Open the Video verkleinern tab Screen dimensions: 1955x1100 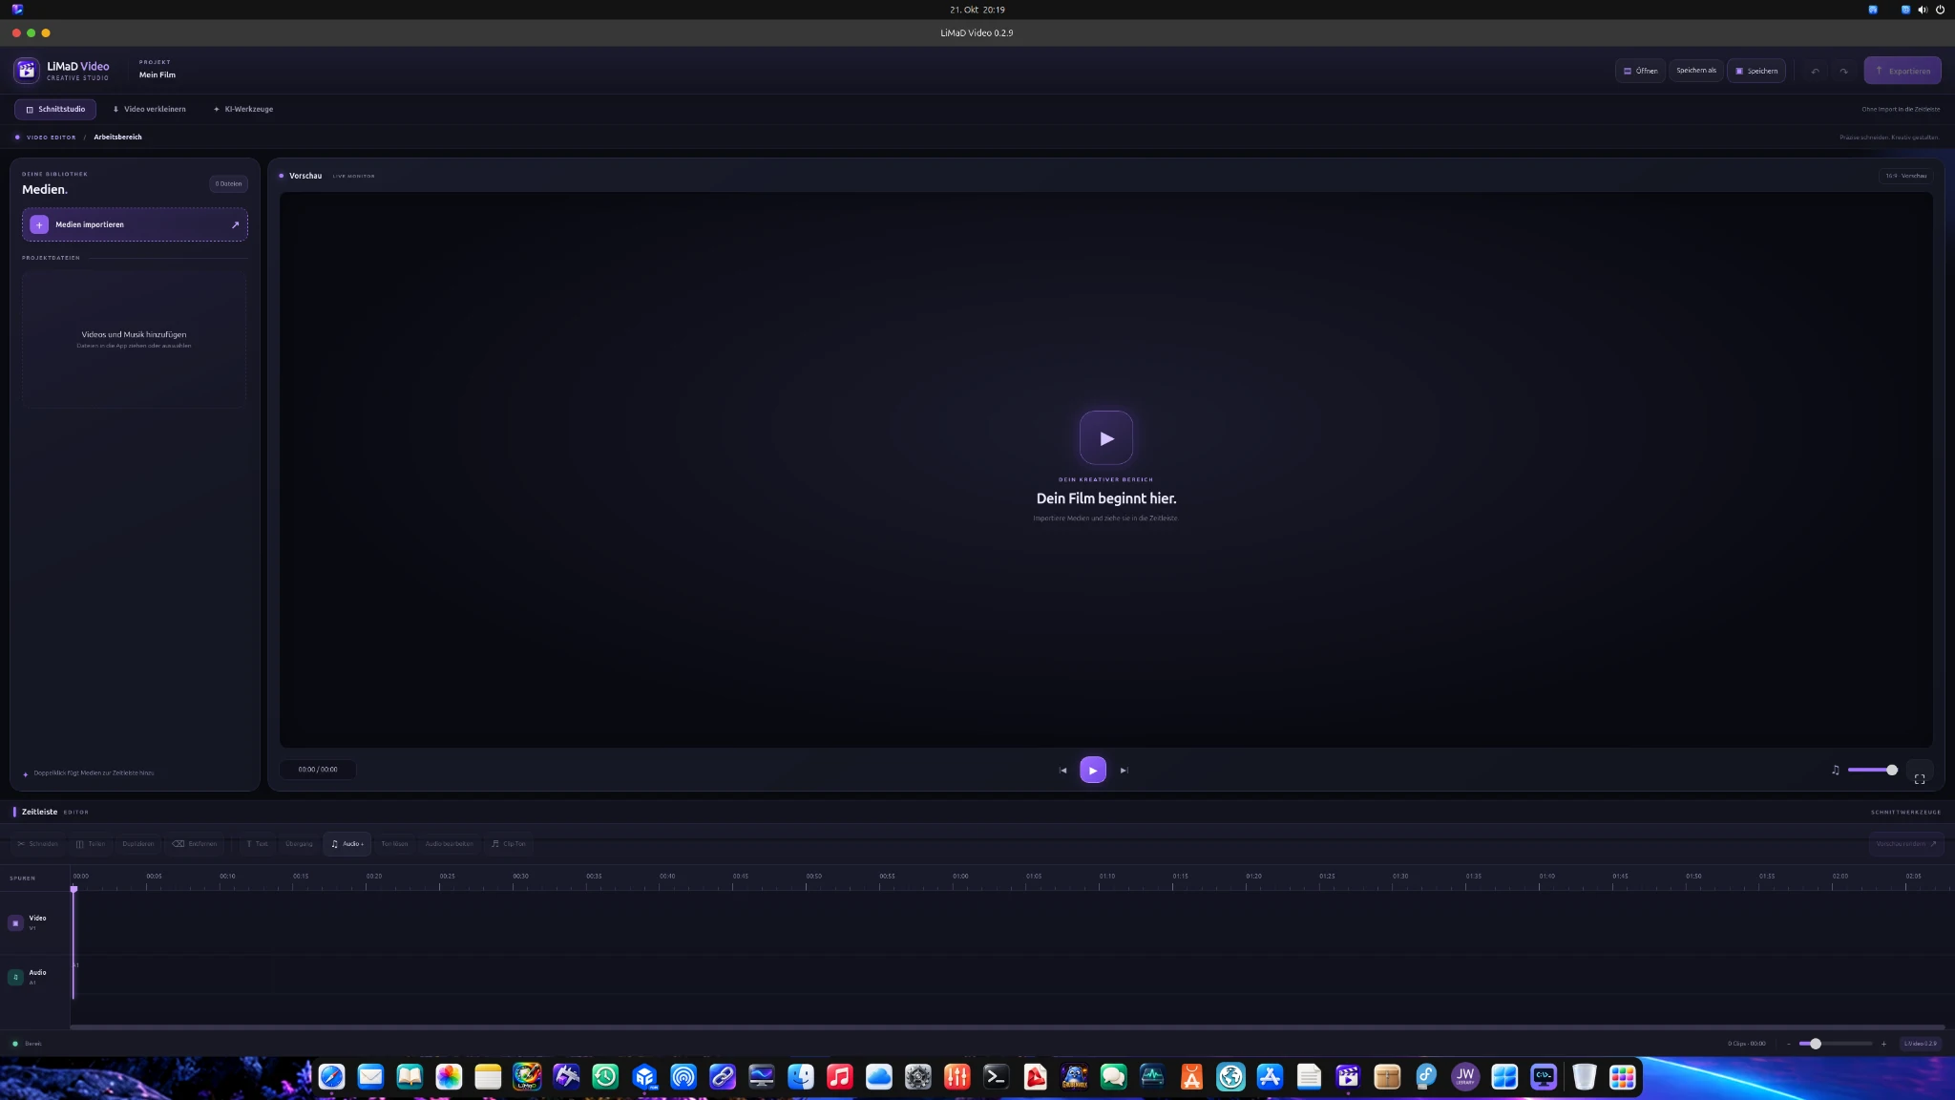click(149, 109)
